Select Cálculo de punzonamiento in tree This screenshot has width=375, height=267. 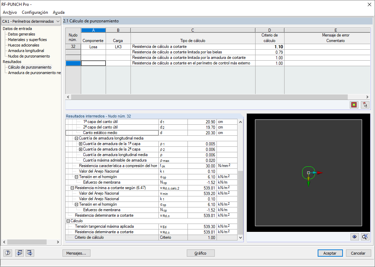coord(30,67)
